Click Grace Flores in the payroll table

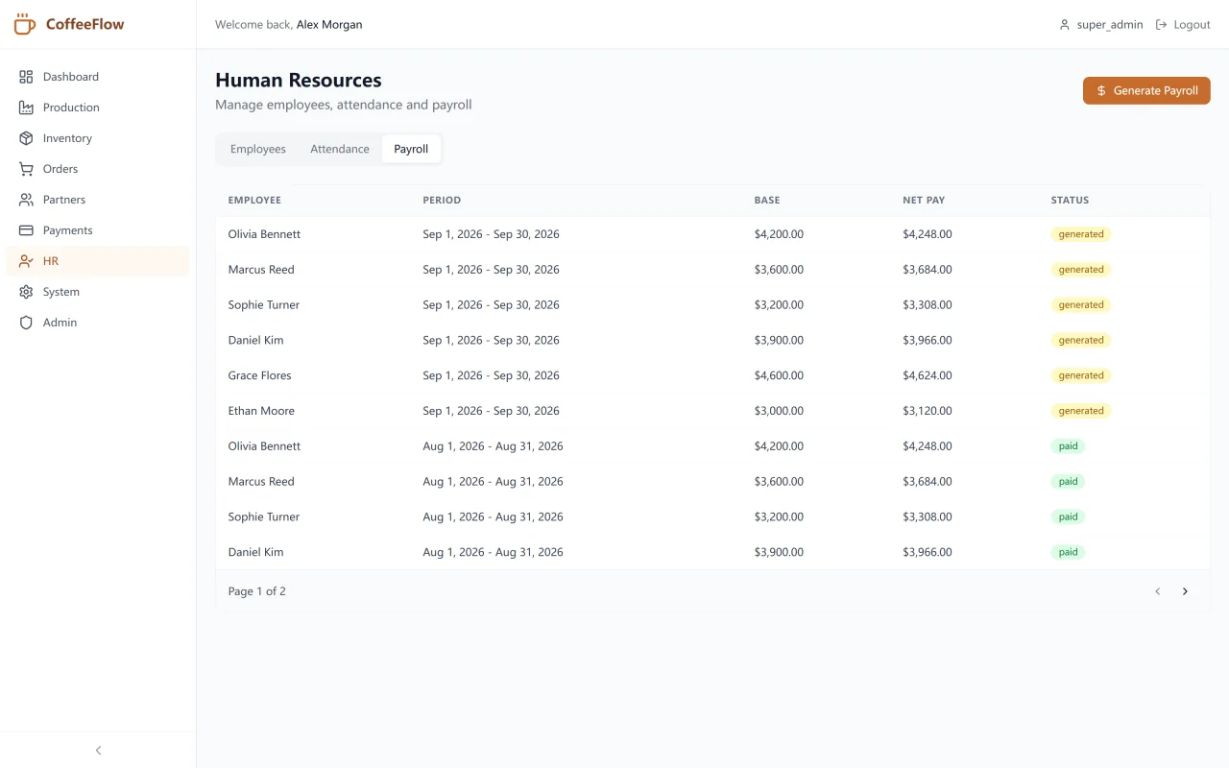pos(260,375)
